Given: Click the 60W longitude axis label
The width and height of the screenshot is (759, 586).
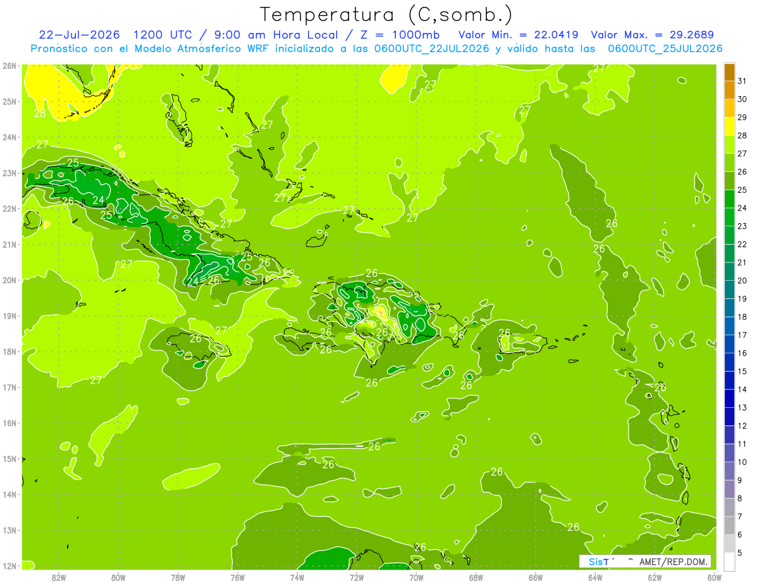Looking at the screenshot, I should [715, 577].
